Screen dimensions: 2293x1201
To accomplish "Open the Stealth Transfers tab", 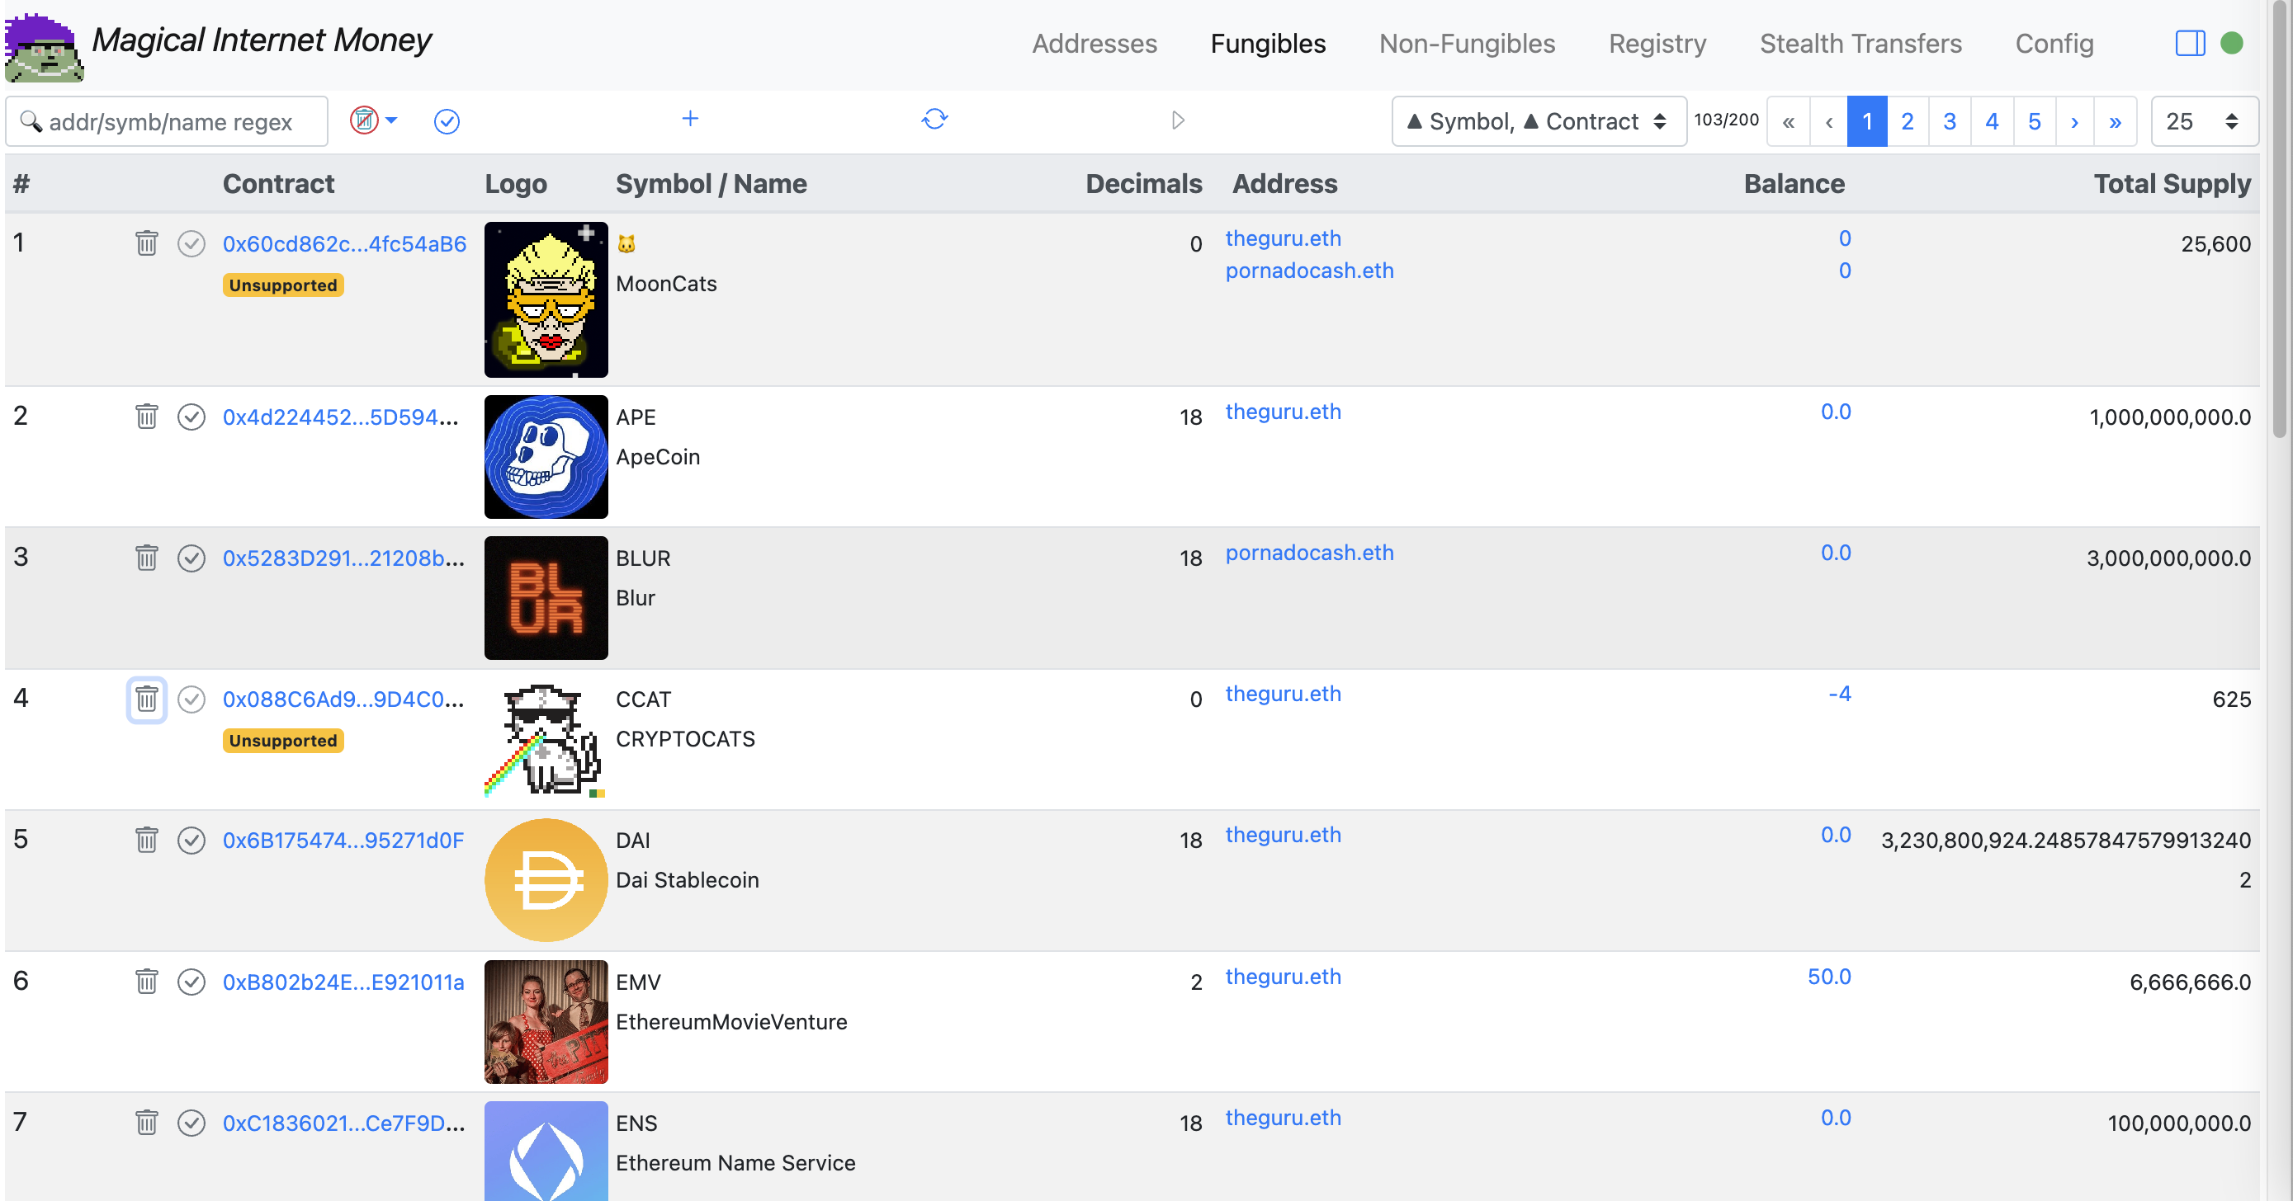I will point(1860,44).
